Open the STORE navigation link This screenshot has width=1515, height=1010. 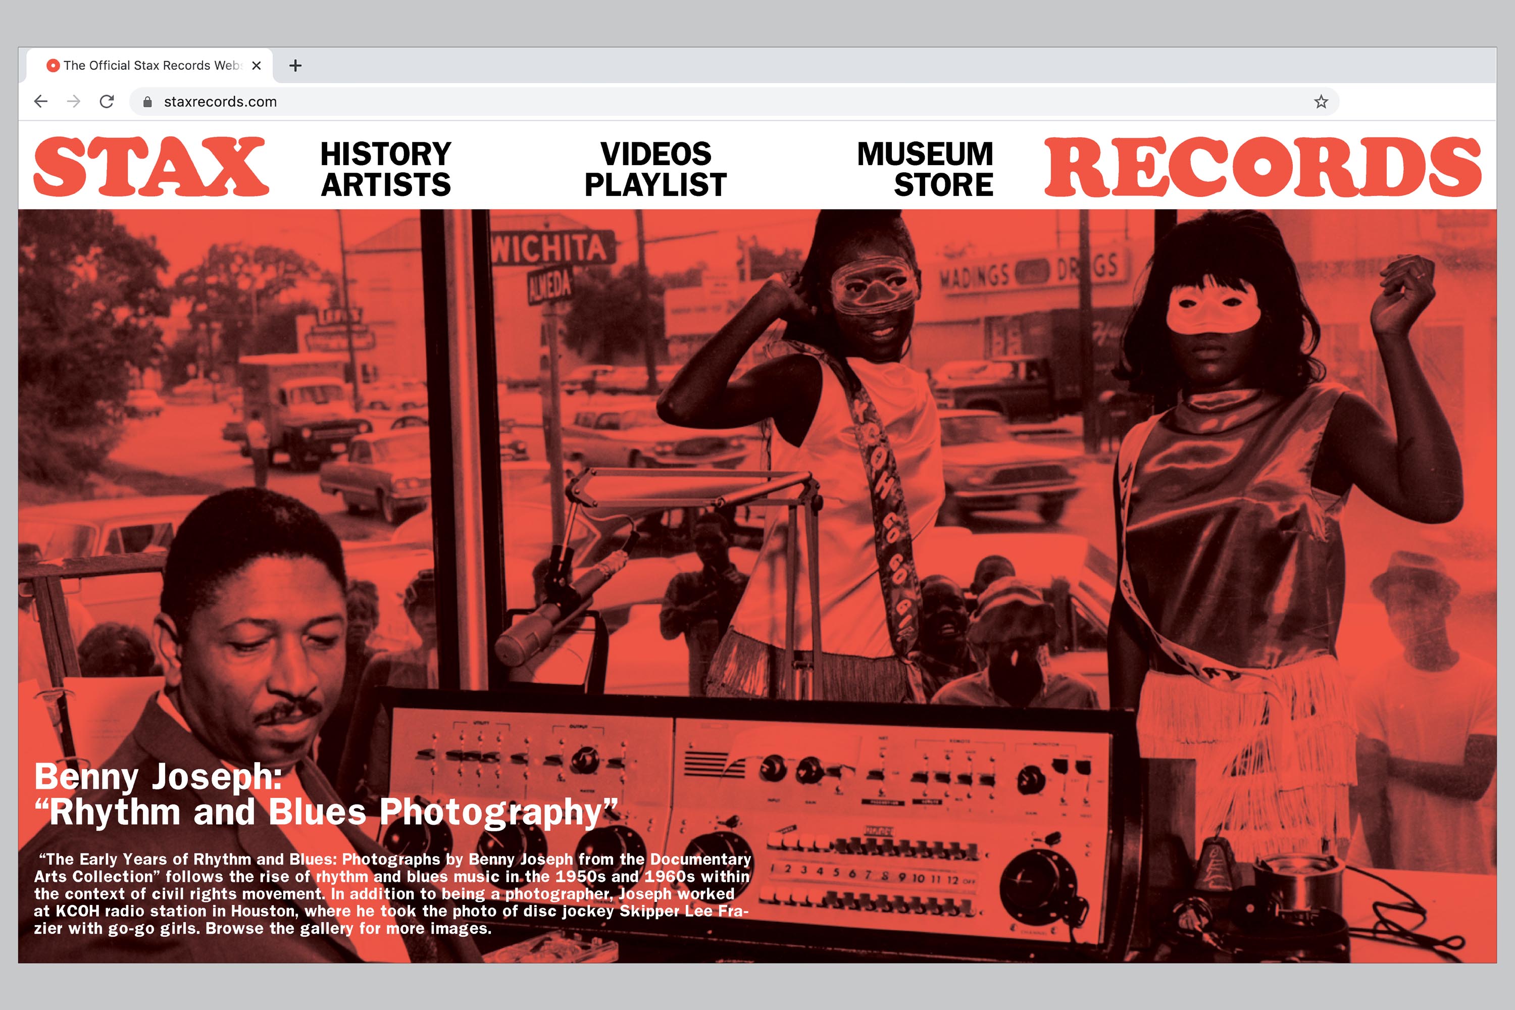tap(943, 185)
